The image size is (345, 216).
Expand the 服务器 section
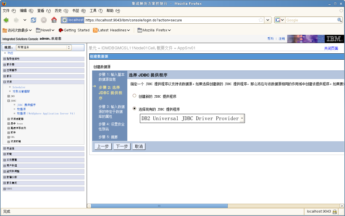pyautogui.click(x=5, y=64)
